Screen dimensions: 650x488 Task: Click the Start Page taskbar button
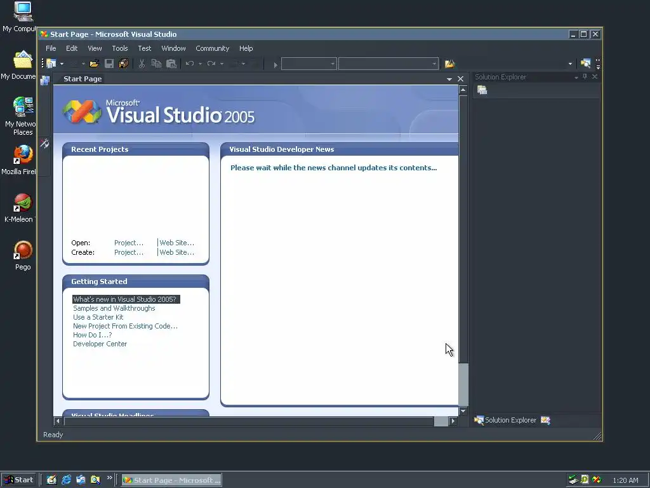click(171, 480)
